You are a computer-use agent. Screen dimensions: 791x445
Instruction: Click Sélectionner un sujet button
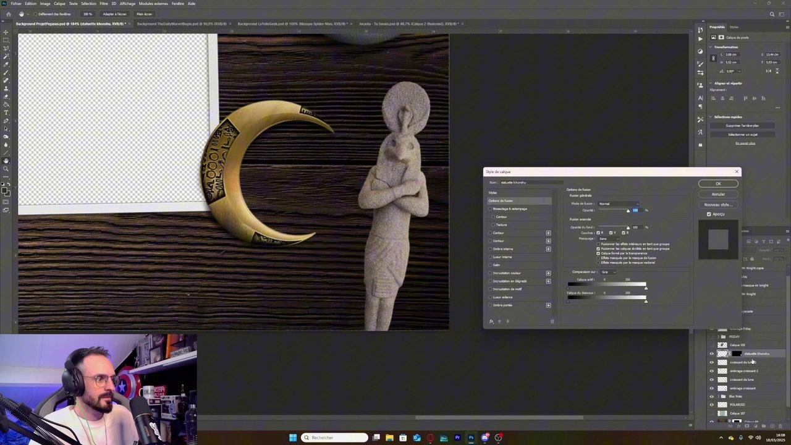742,134
